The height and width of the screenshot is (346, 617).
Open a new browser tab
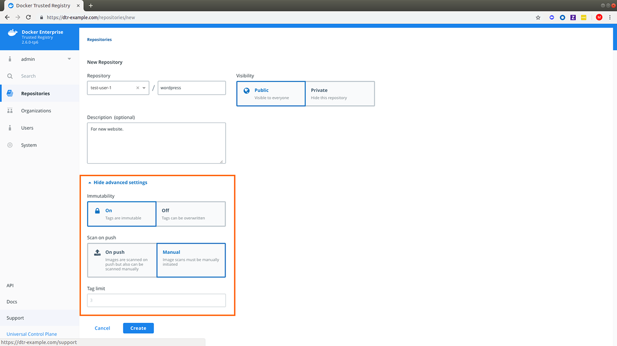pos(91,6)
